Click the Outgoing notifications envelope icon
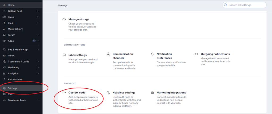Viewport: 272px width, 114px height. tap(196, 54)
